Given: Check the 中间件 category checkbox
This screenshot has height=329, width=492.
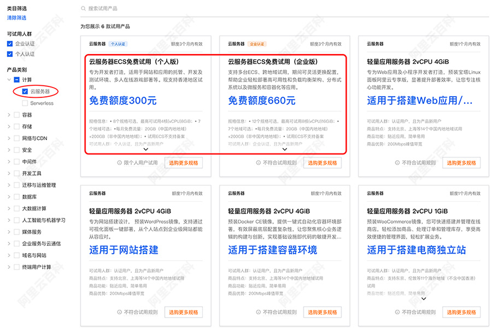Looking at the screenshot, I should point(17,162).
